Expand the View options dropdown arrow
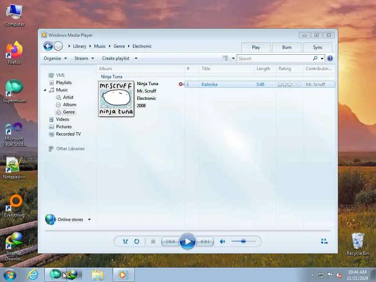The image size is (376, 282). (x=233, y=58)
